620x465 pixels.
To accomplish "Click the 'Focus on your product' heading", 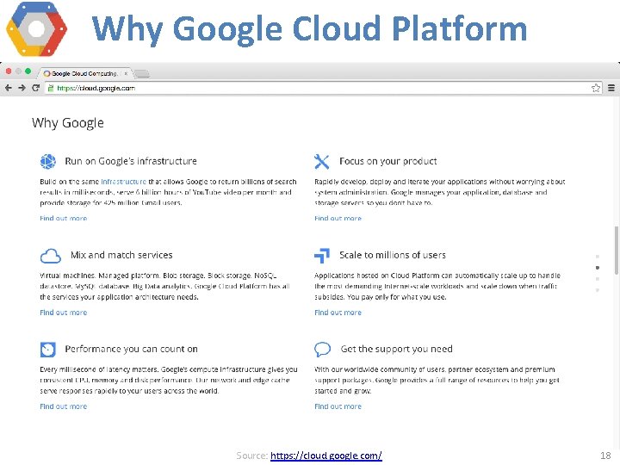I will (x=387, y=161).
